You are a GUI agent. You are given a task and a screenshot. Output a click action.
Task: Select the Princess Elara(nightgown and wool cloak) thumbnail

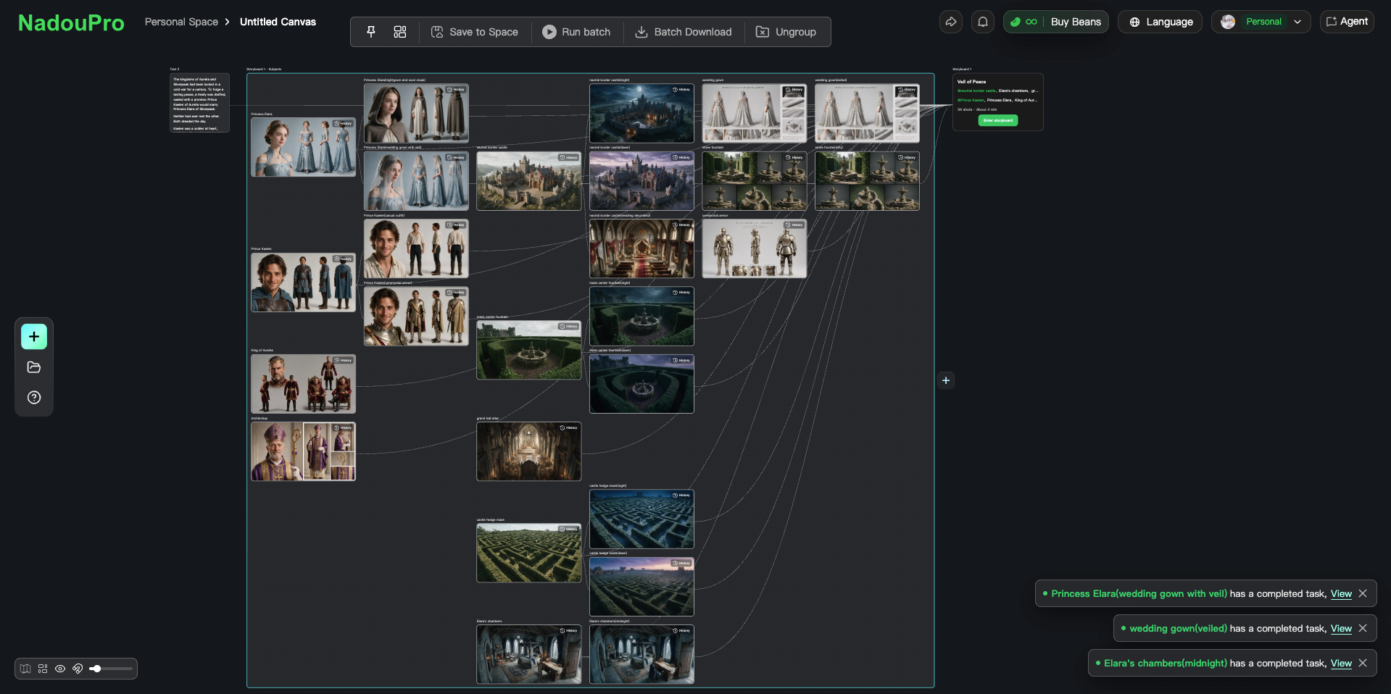pos(416,113)
